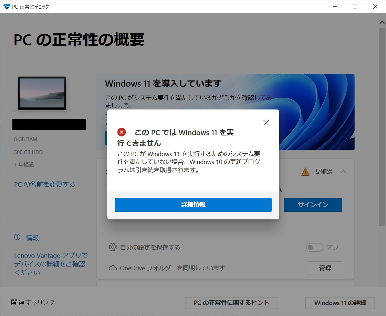The height and width of the screenshot is (316, 386).
Task: Click the 8 GB RAM text
Action: [25, 139]
